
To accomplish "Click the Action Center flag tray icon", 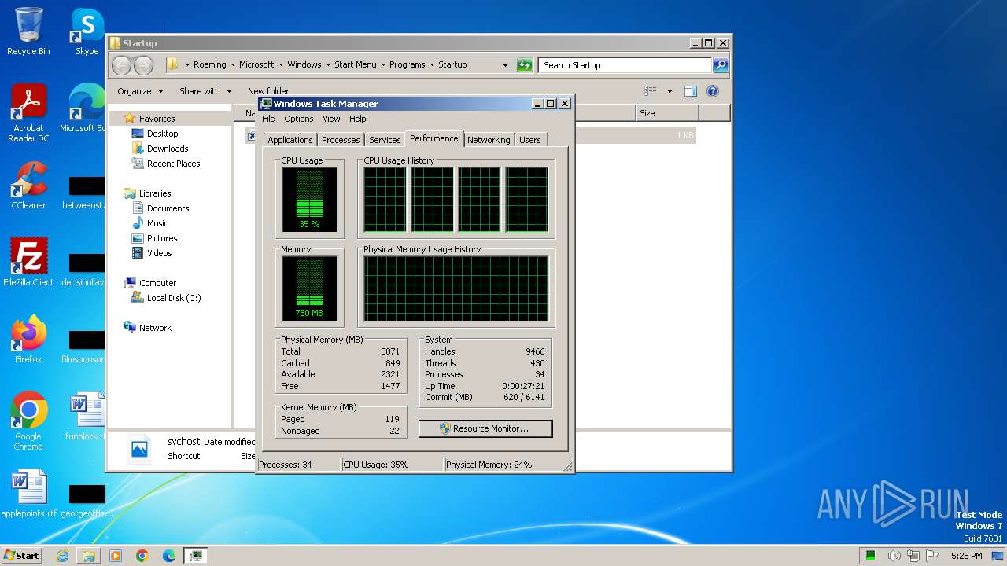I will tap(933, 556).
